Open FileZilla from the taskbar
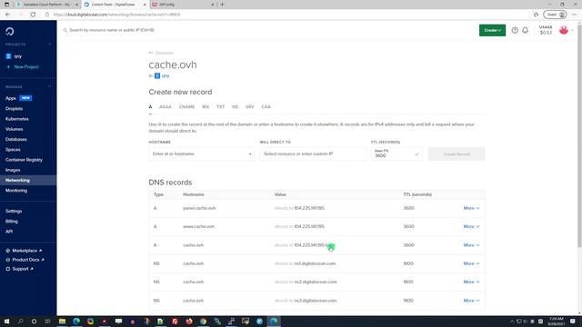 (x=175, y=321)
